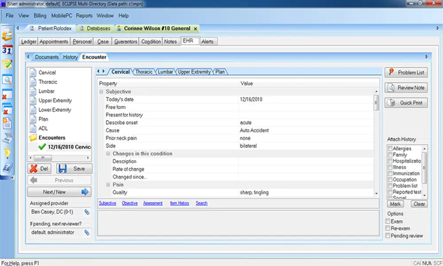Enable the Allergies checkbox under Attach History
The image size is (443, 266).
(x=390, y=149)
